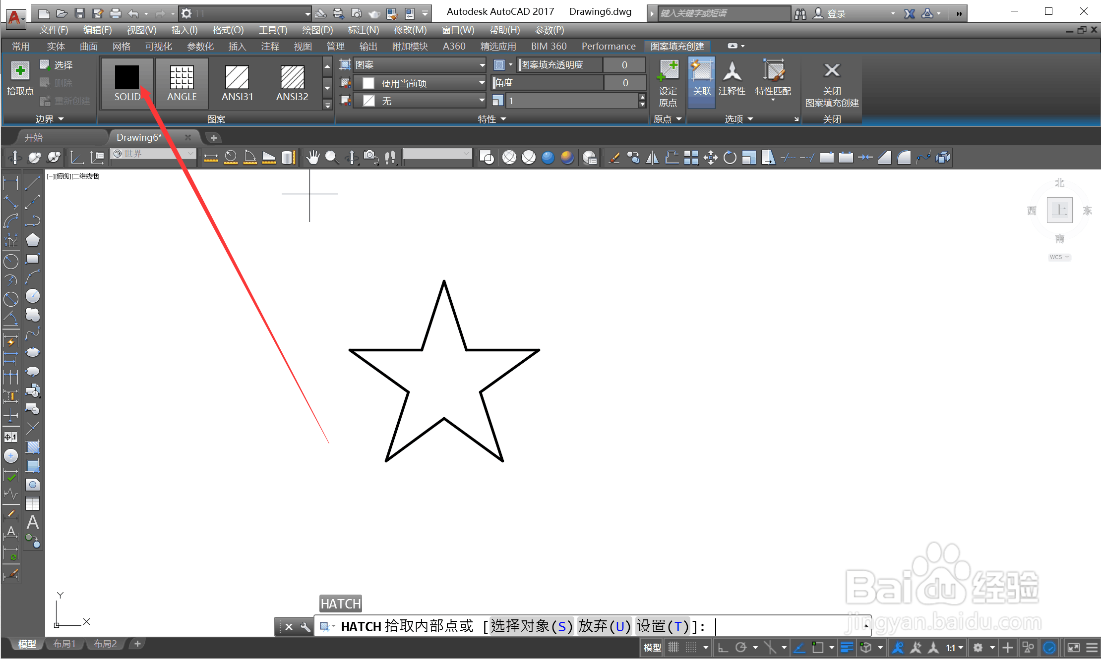Toggle grid display in the status bar
The height and width of the screenshot is (659, 1101).
click(x=673, y=647)
